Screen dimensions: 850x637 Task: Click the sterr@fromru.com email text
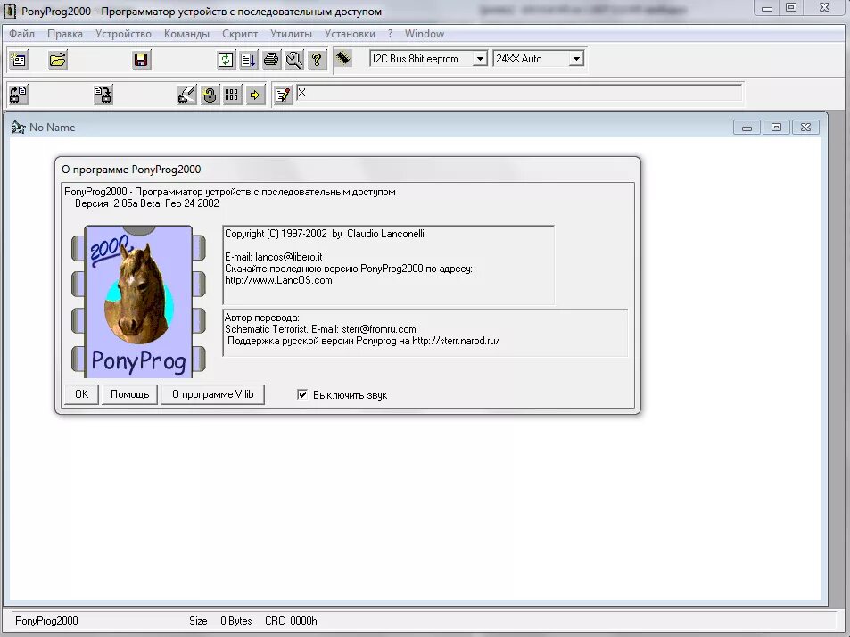379,329
